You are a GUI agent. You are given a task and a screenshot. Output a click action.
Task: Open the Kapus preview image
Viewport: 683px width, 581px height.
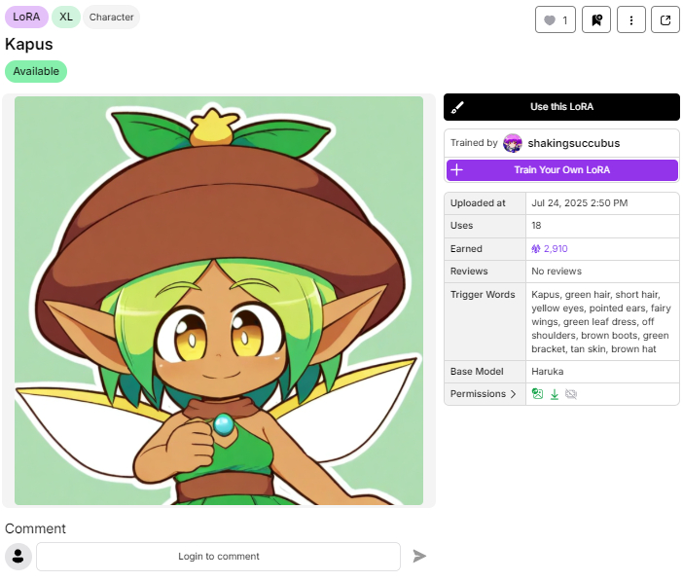[x=219, y=300]
